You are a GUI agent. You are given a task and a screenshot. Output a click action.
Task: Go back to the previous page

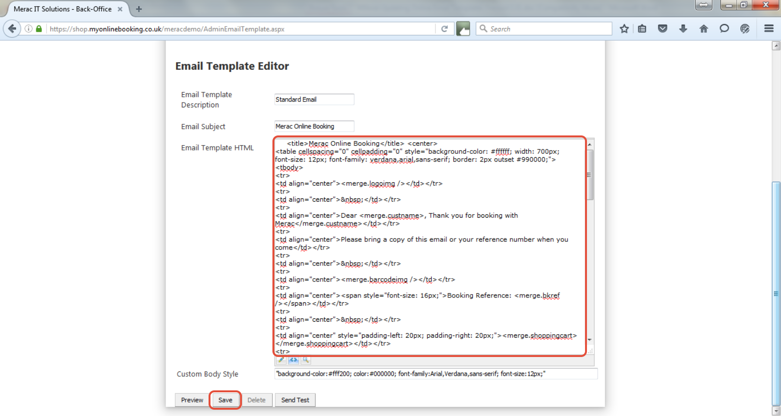tap(12, 29)
